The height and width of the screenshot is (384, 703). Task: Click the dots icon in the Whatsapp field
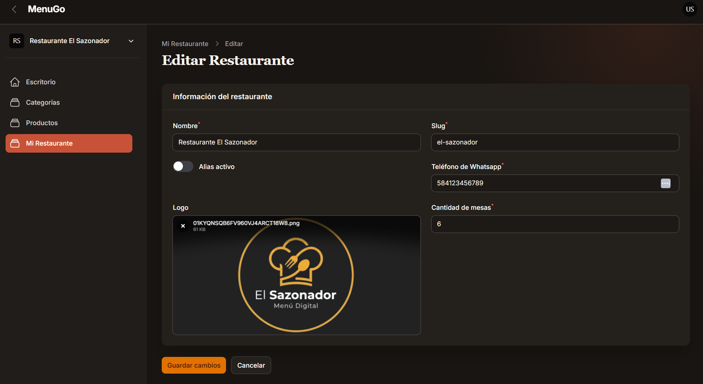(x=665, y=183)
